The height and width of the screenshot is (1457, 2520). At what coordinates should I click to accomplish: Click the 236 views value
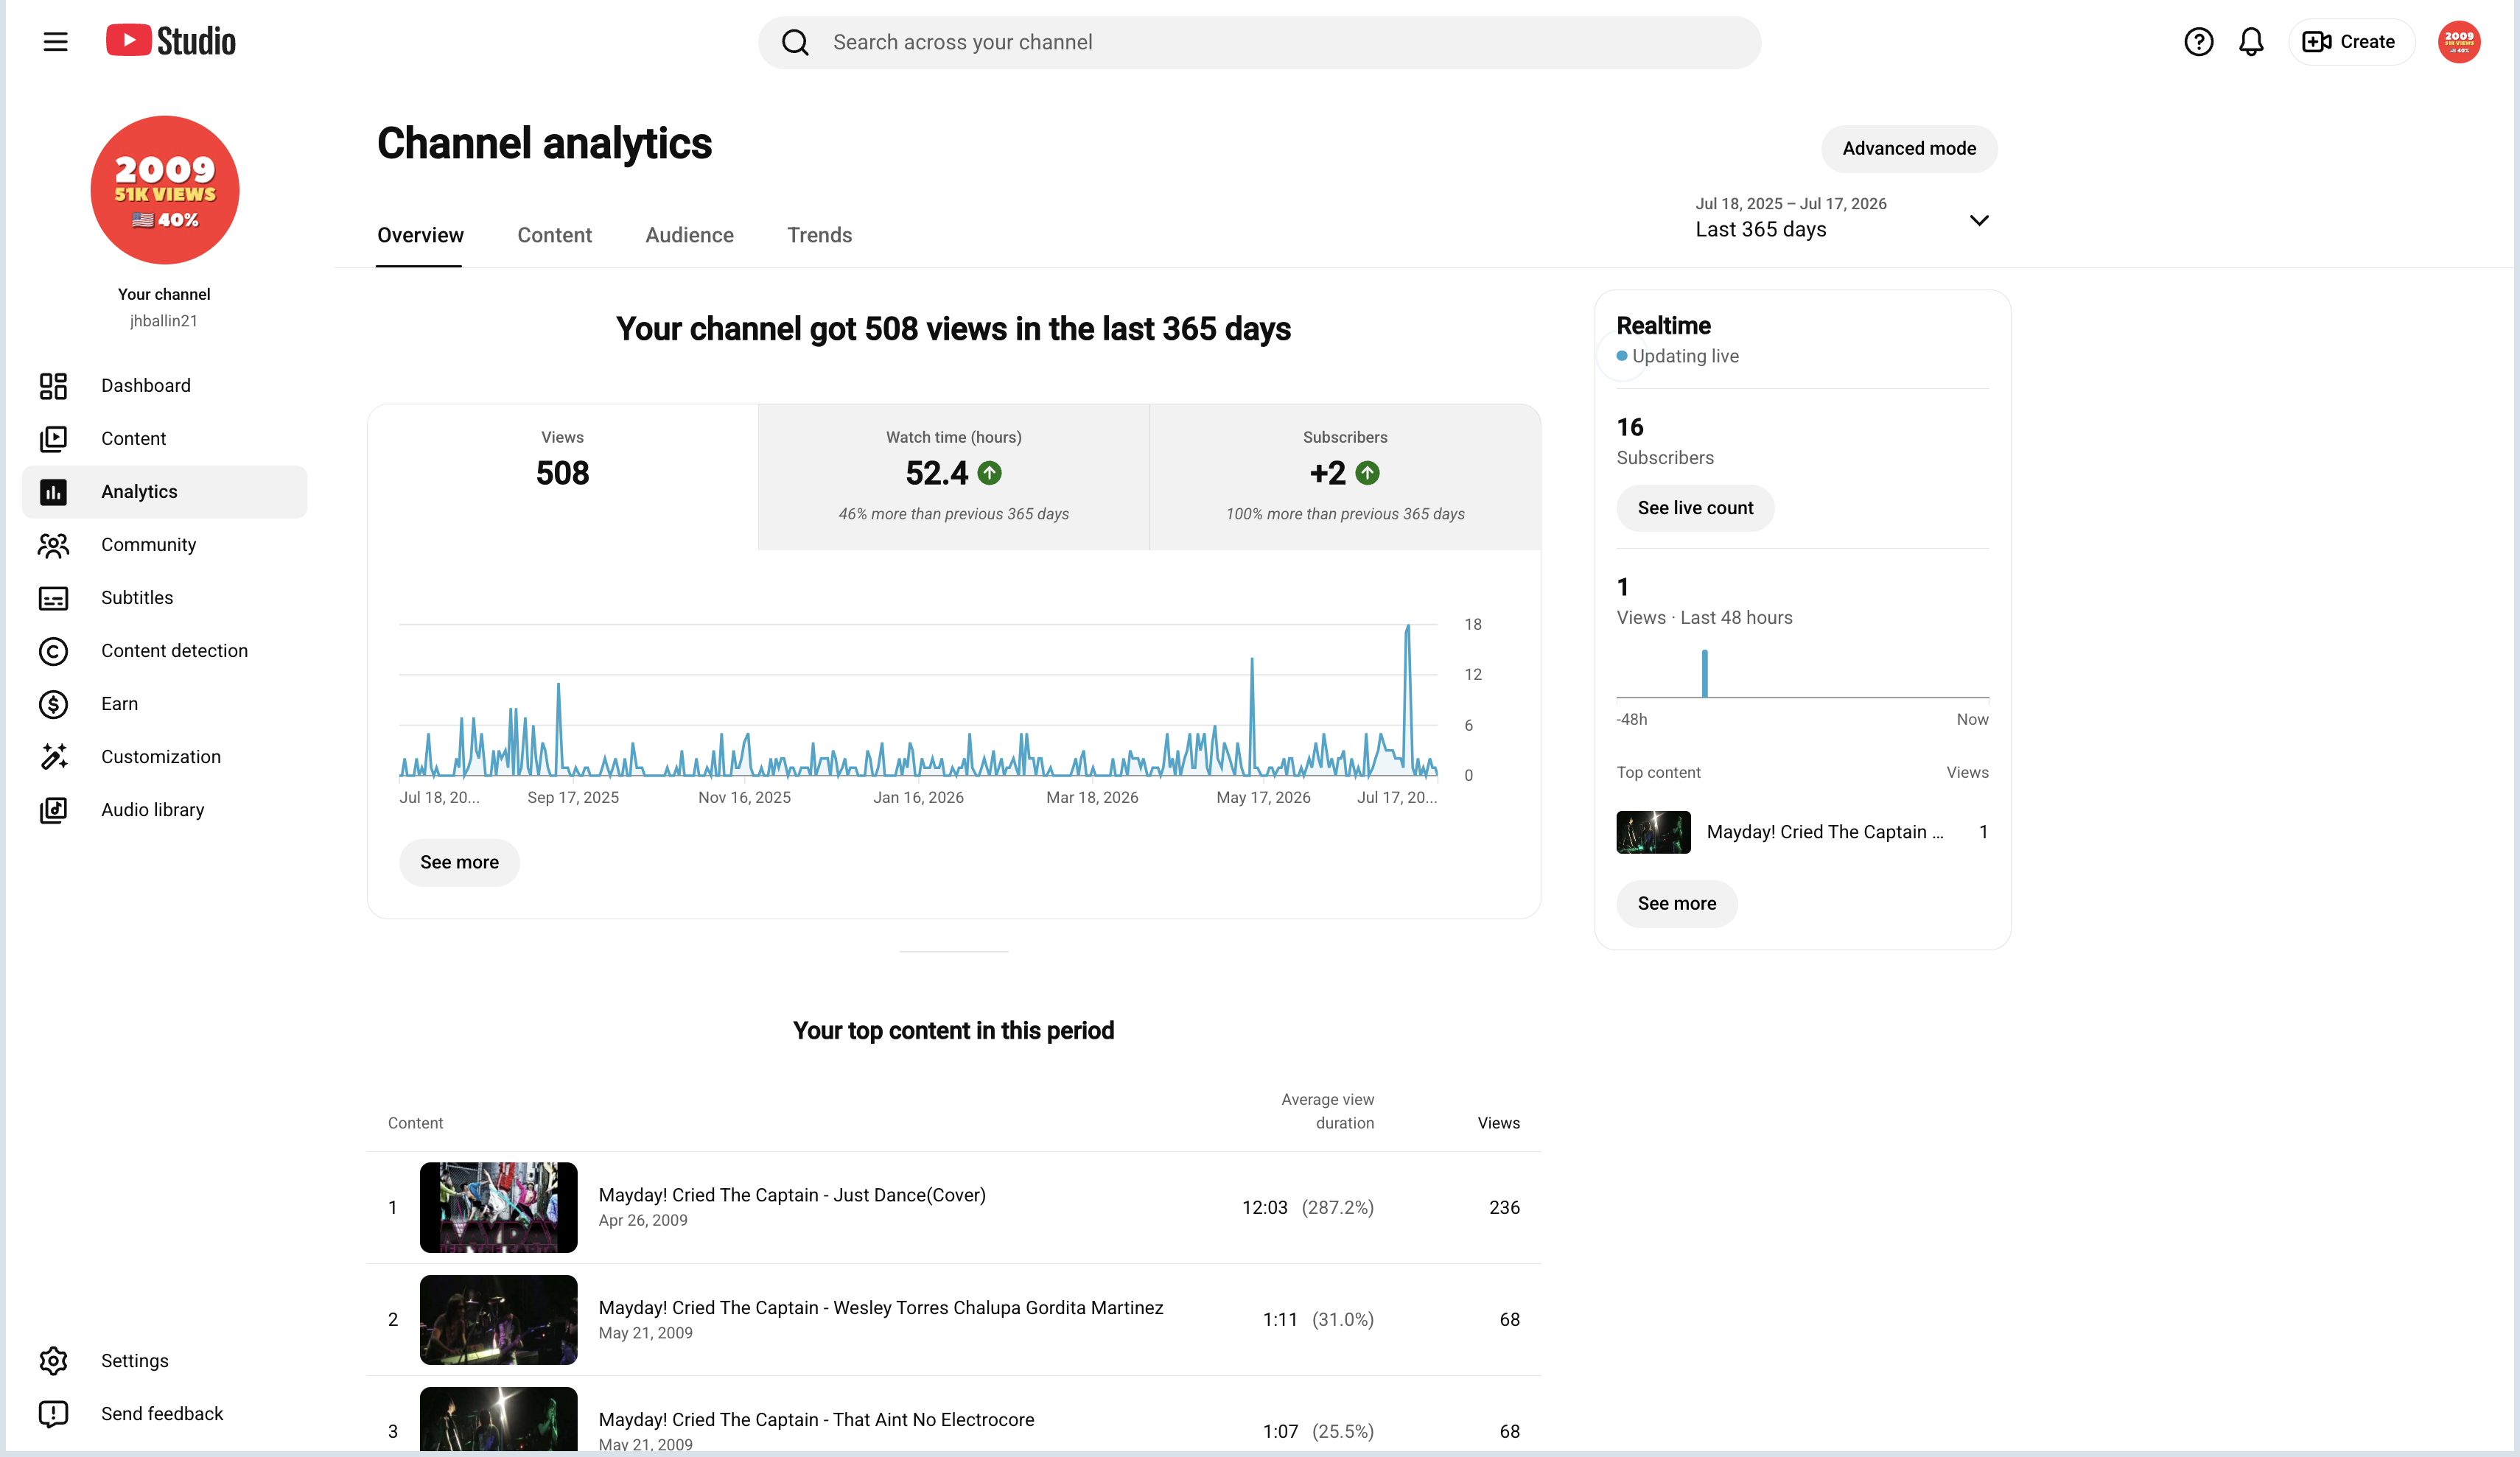coord(1504,1207)
